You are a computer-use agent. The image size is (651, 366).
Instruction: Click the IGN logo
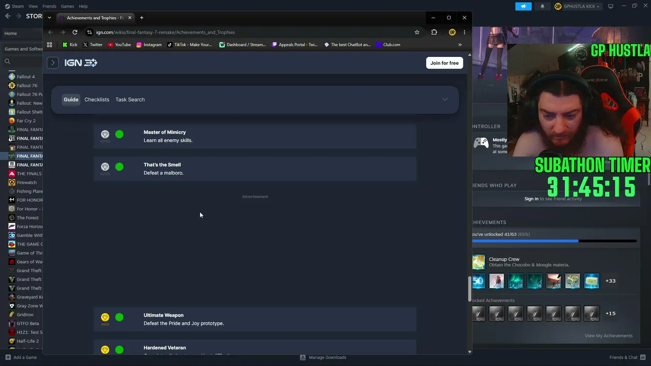click(x=81, y=63)
